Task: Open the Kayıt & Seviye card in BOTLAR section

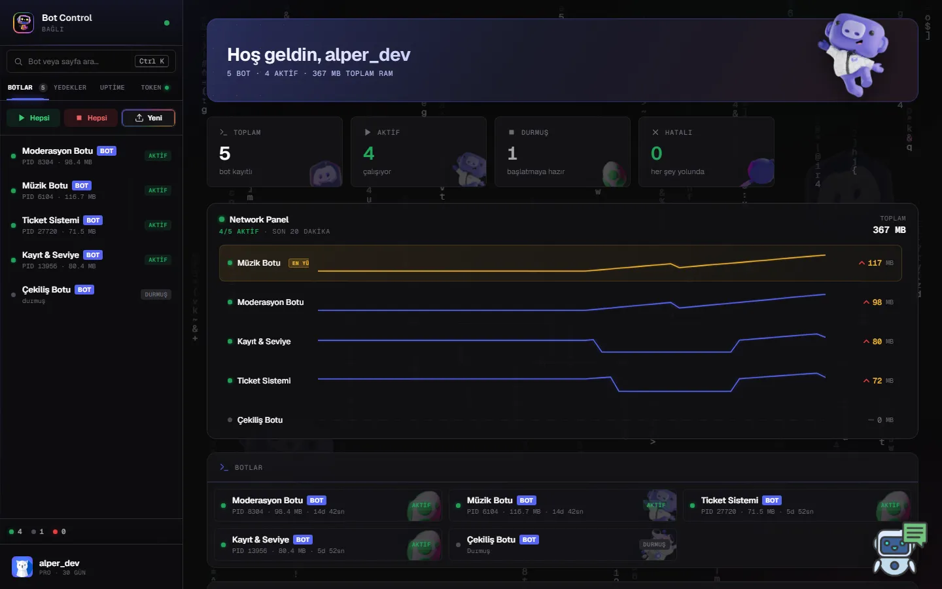Action: pyautogui.click(x=328, y=544)
